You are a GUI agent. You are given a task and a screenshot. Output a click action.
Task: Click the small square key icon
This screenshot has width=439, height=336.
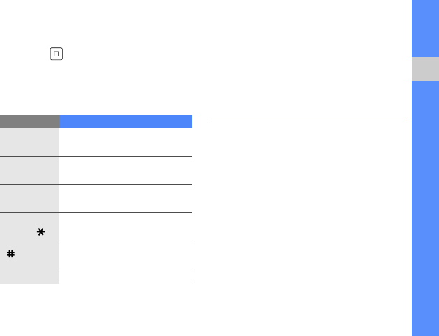57,54
